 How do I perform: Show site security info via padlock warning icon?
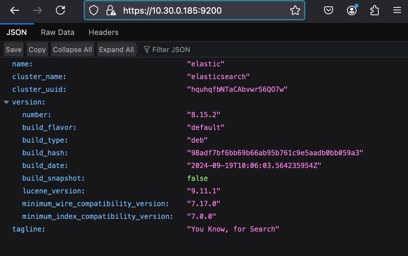(111, 10)
